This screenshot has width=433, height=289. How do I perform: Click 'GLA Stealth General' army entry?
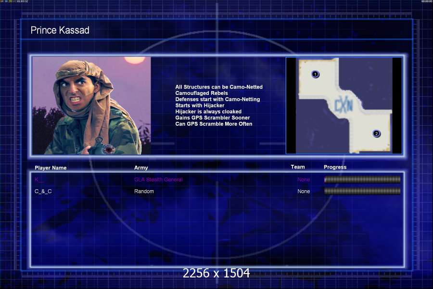(x=158, y=180)
